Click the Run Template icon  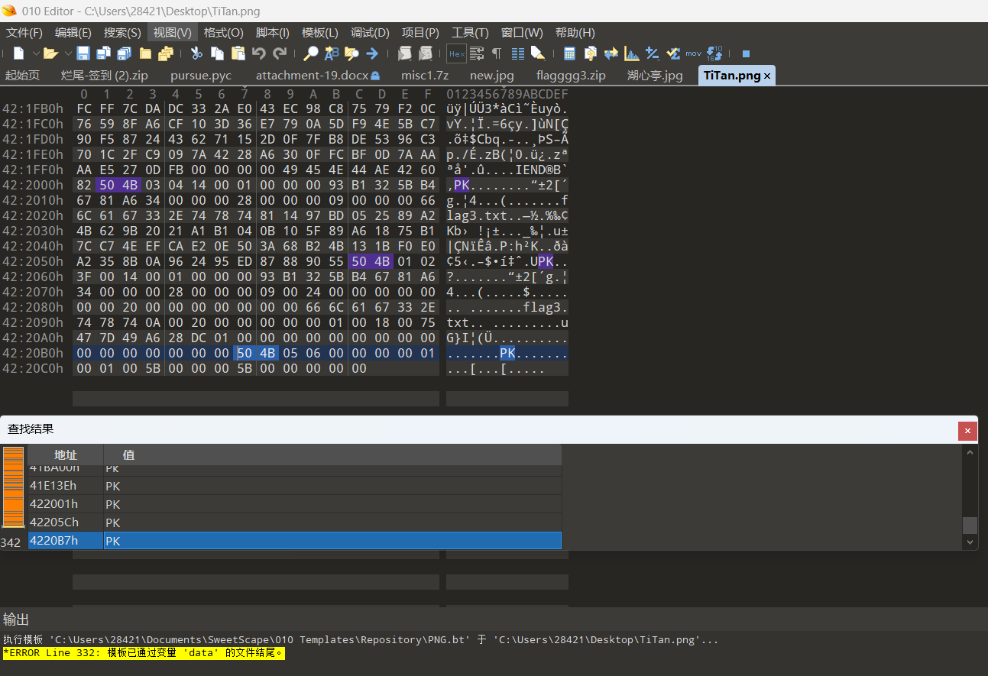pos(426,53)
